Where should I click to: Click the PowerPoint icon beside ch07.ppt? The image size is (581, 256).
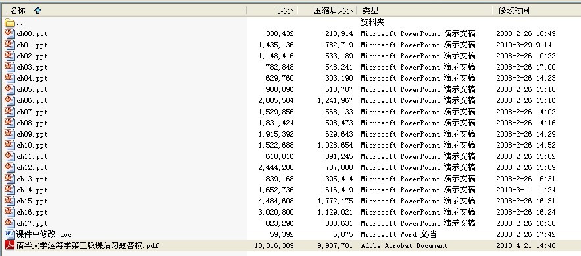[x=10, y=111]
